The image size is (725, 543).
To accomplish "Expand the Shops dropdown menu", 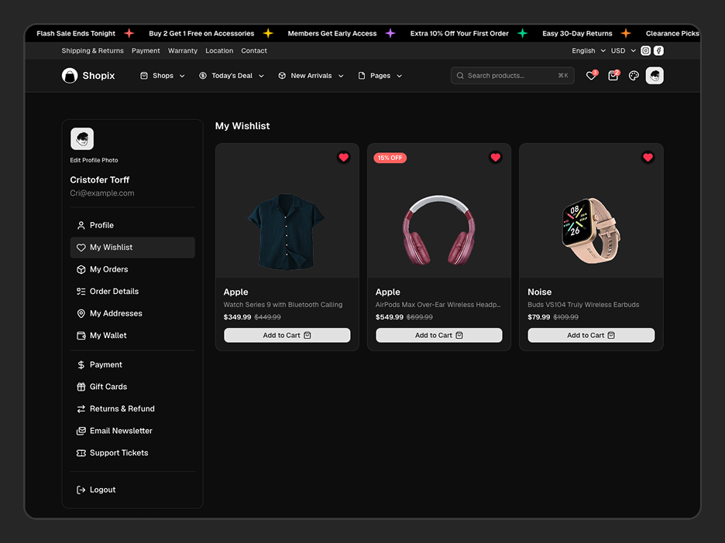I will coord(163,76).
